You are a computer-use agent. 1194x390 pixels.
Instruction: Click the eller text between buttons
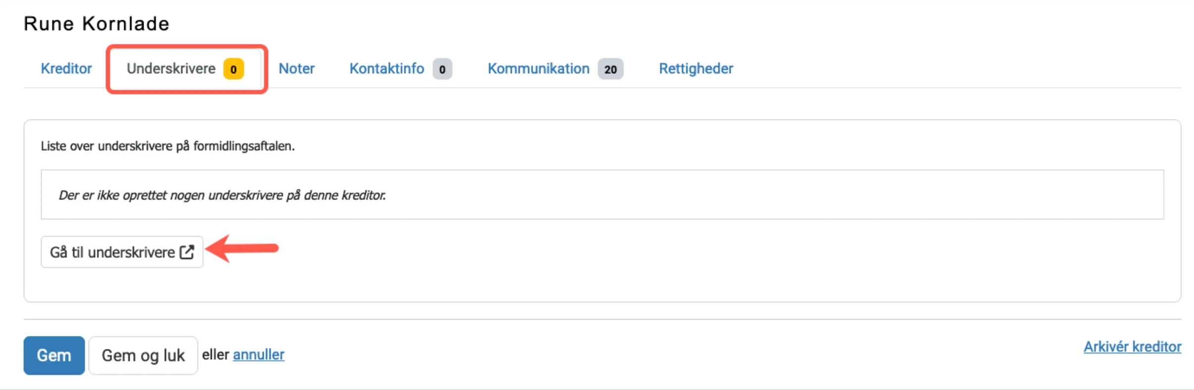click(x=216, y=354)
